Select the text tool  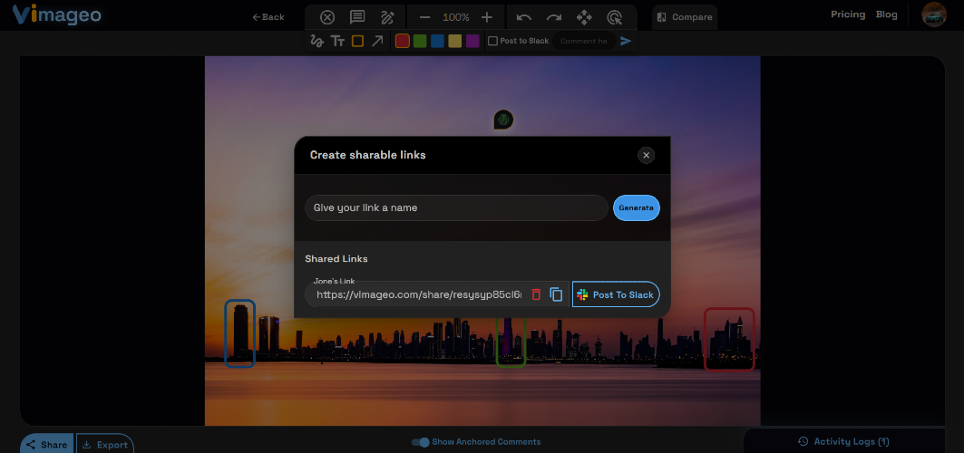pos(337,41)
